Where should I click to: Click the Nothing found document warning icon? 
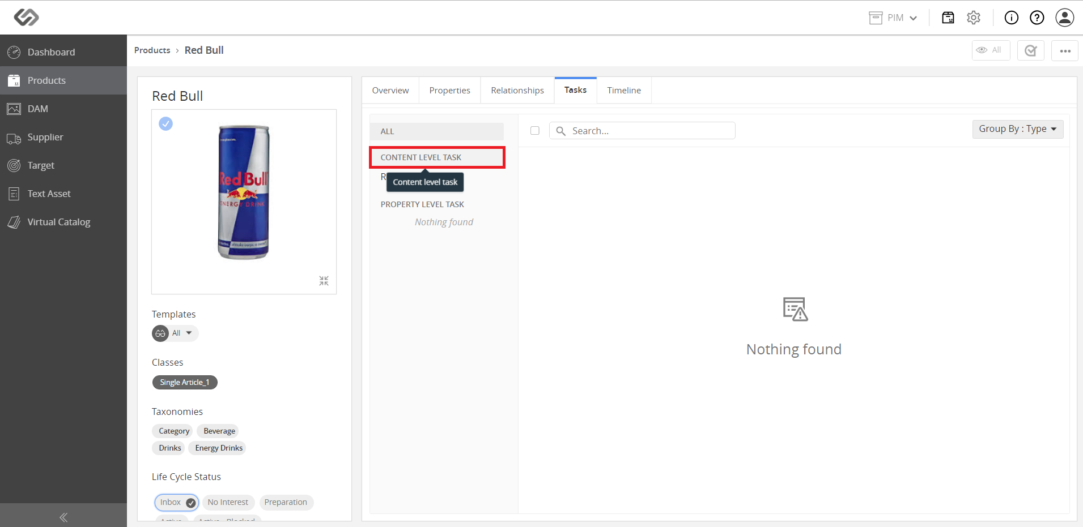(795, 309)
